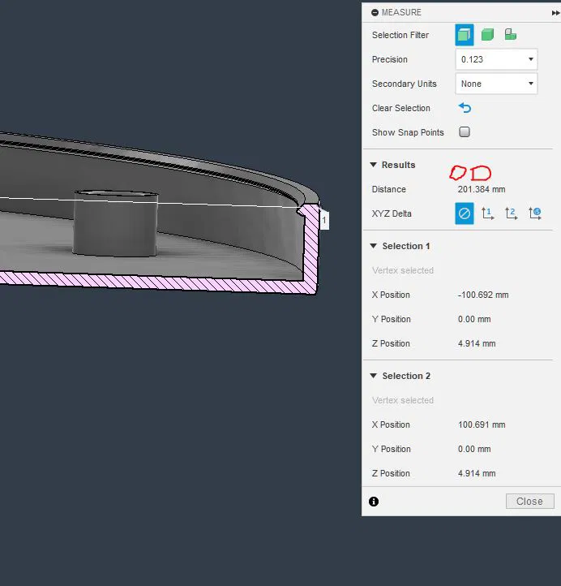
Task: Show XYZ Delta relative to selection 1
Action: click(x=487, y=213)
